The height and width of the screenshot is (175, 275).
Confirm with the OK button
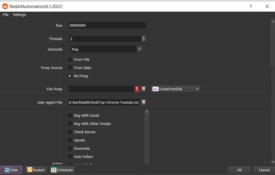[x=239, y=170]
